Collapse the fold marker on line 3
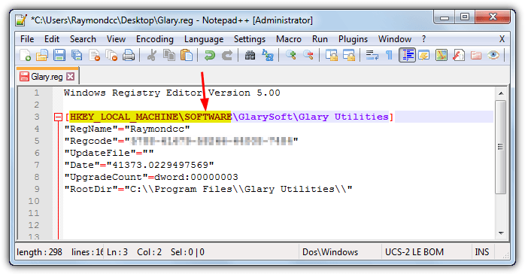The height and width of the screenshot is (274, 525). [58, 117]
